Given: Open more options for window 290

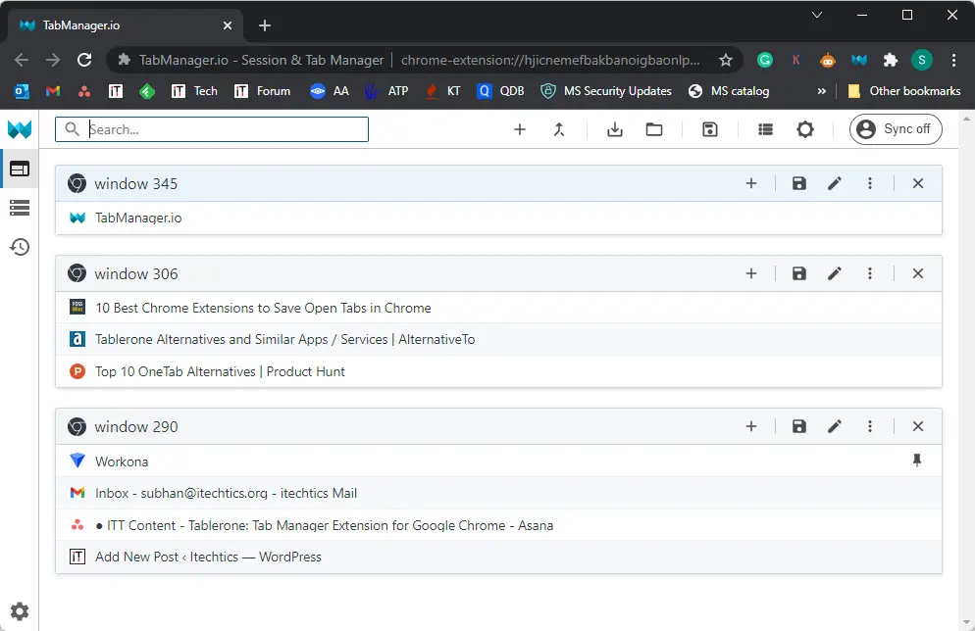Looking at the screenshot, I should [x=870, y=426].
